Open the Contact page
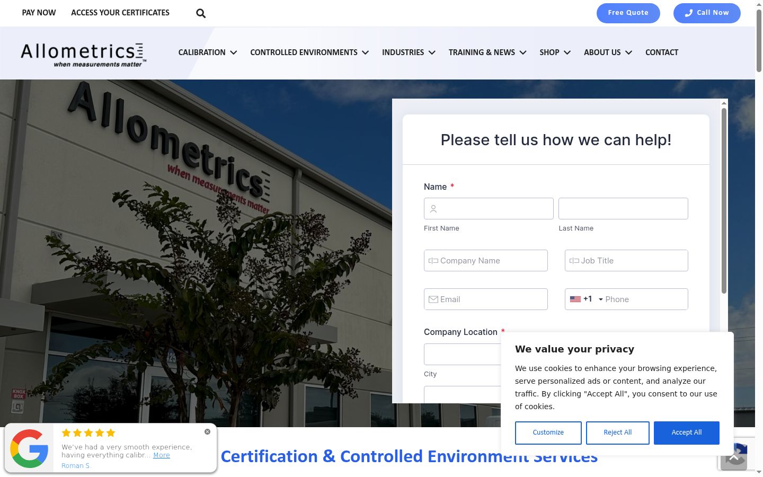Viewport: 763px width, 477px height. click(x=662, y=52)
